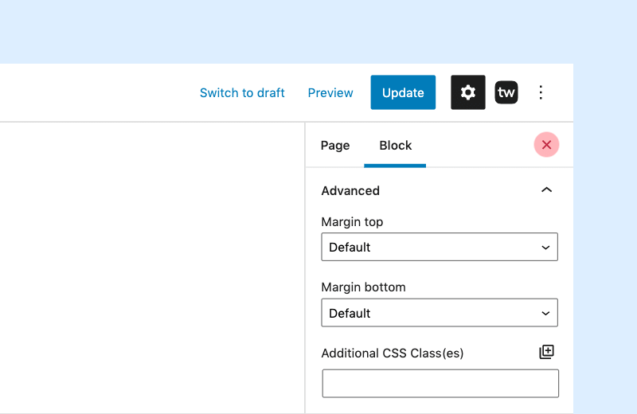Open the Margin bottom dropdown
637x414 pixels.
coord(440,313)
